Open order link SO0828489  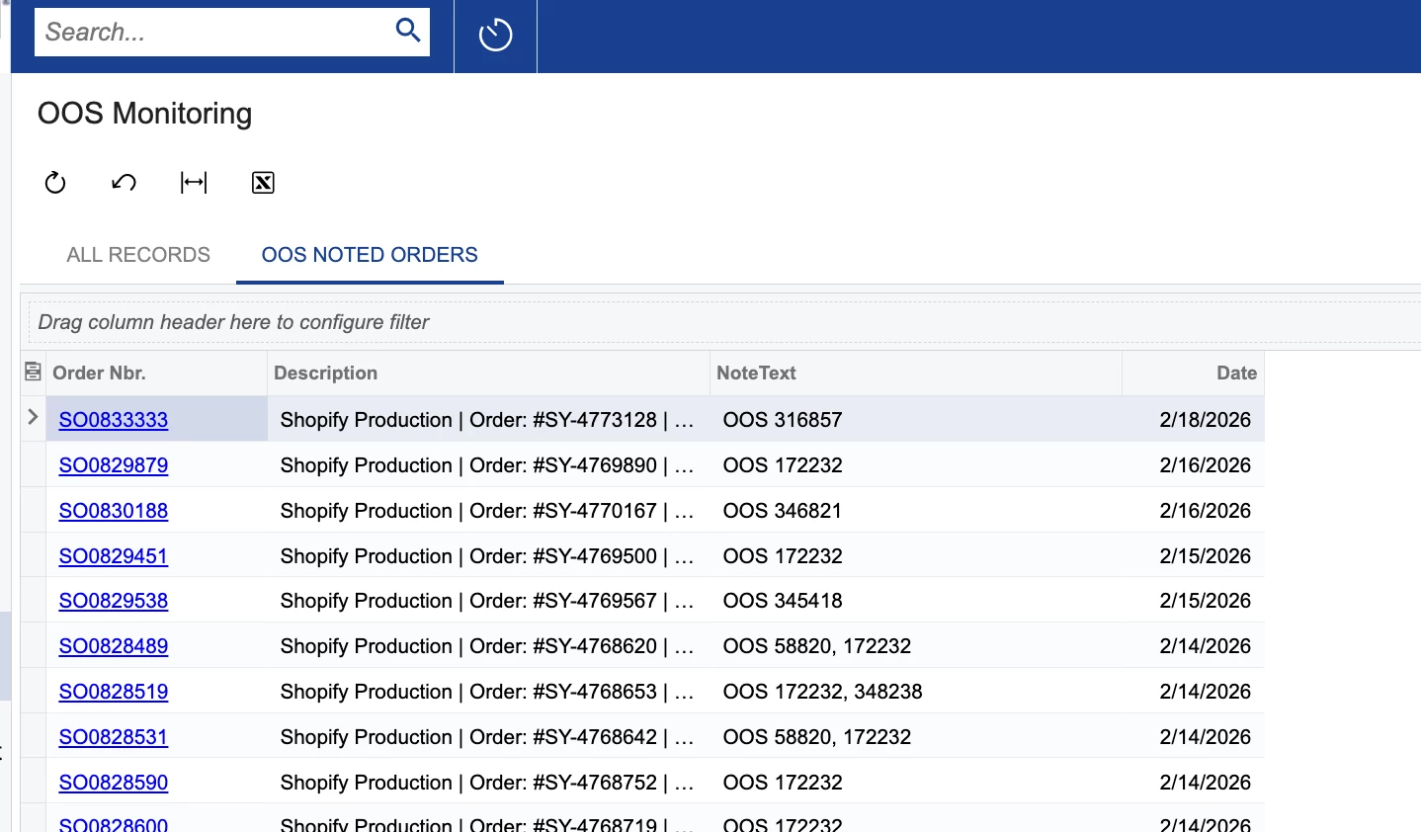coord(114,646)
